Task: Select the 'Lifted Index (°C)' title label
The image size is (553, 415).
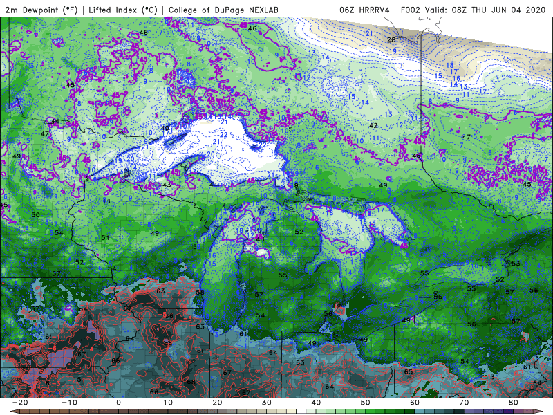Action: (123, 10)
